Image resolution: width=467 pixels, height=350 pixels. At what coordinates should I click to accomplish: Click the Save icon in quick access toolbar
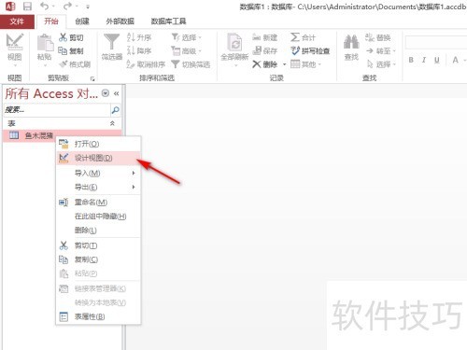click(x=28, y=7)
